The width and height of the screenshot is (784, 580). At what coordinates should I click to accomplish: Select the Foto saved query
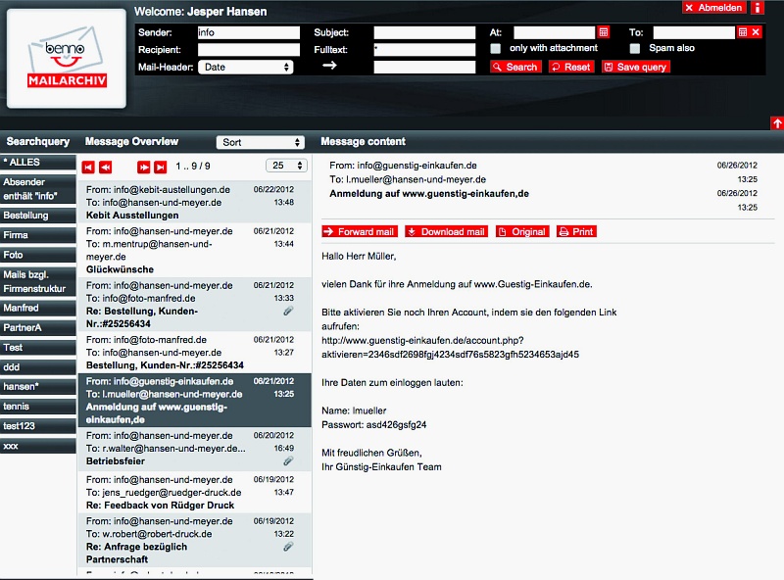tap(38, 255)
